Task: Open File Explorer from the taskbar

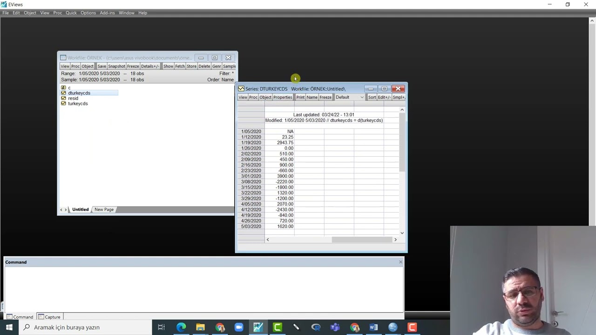Action: point(200,327)
